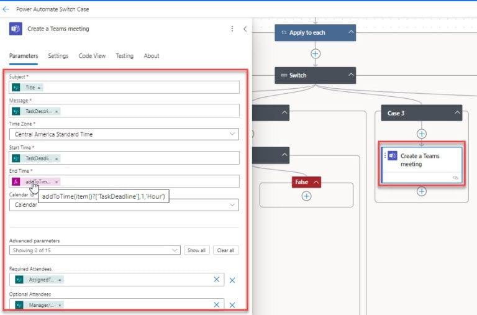Collapse the partially hidden condition block
Viewport: 477px width, 315px height.
[x=284, y=155]
